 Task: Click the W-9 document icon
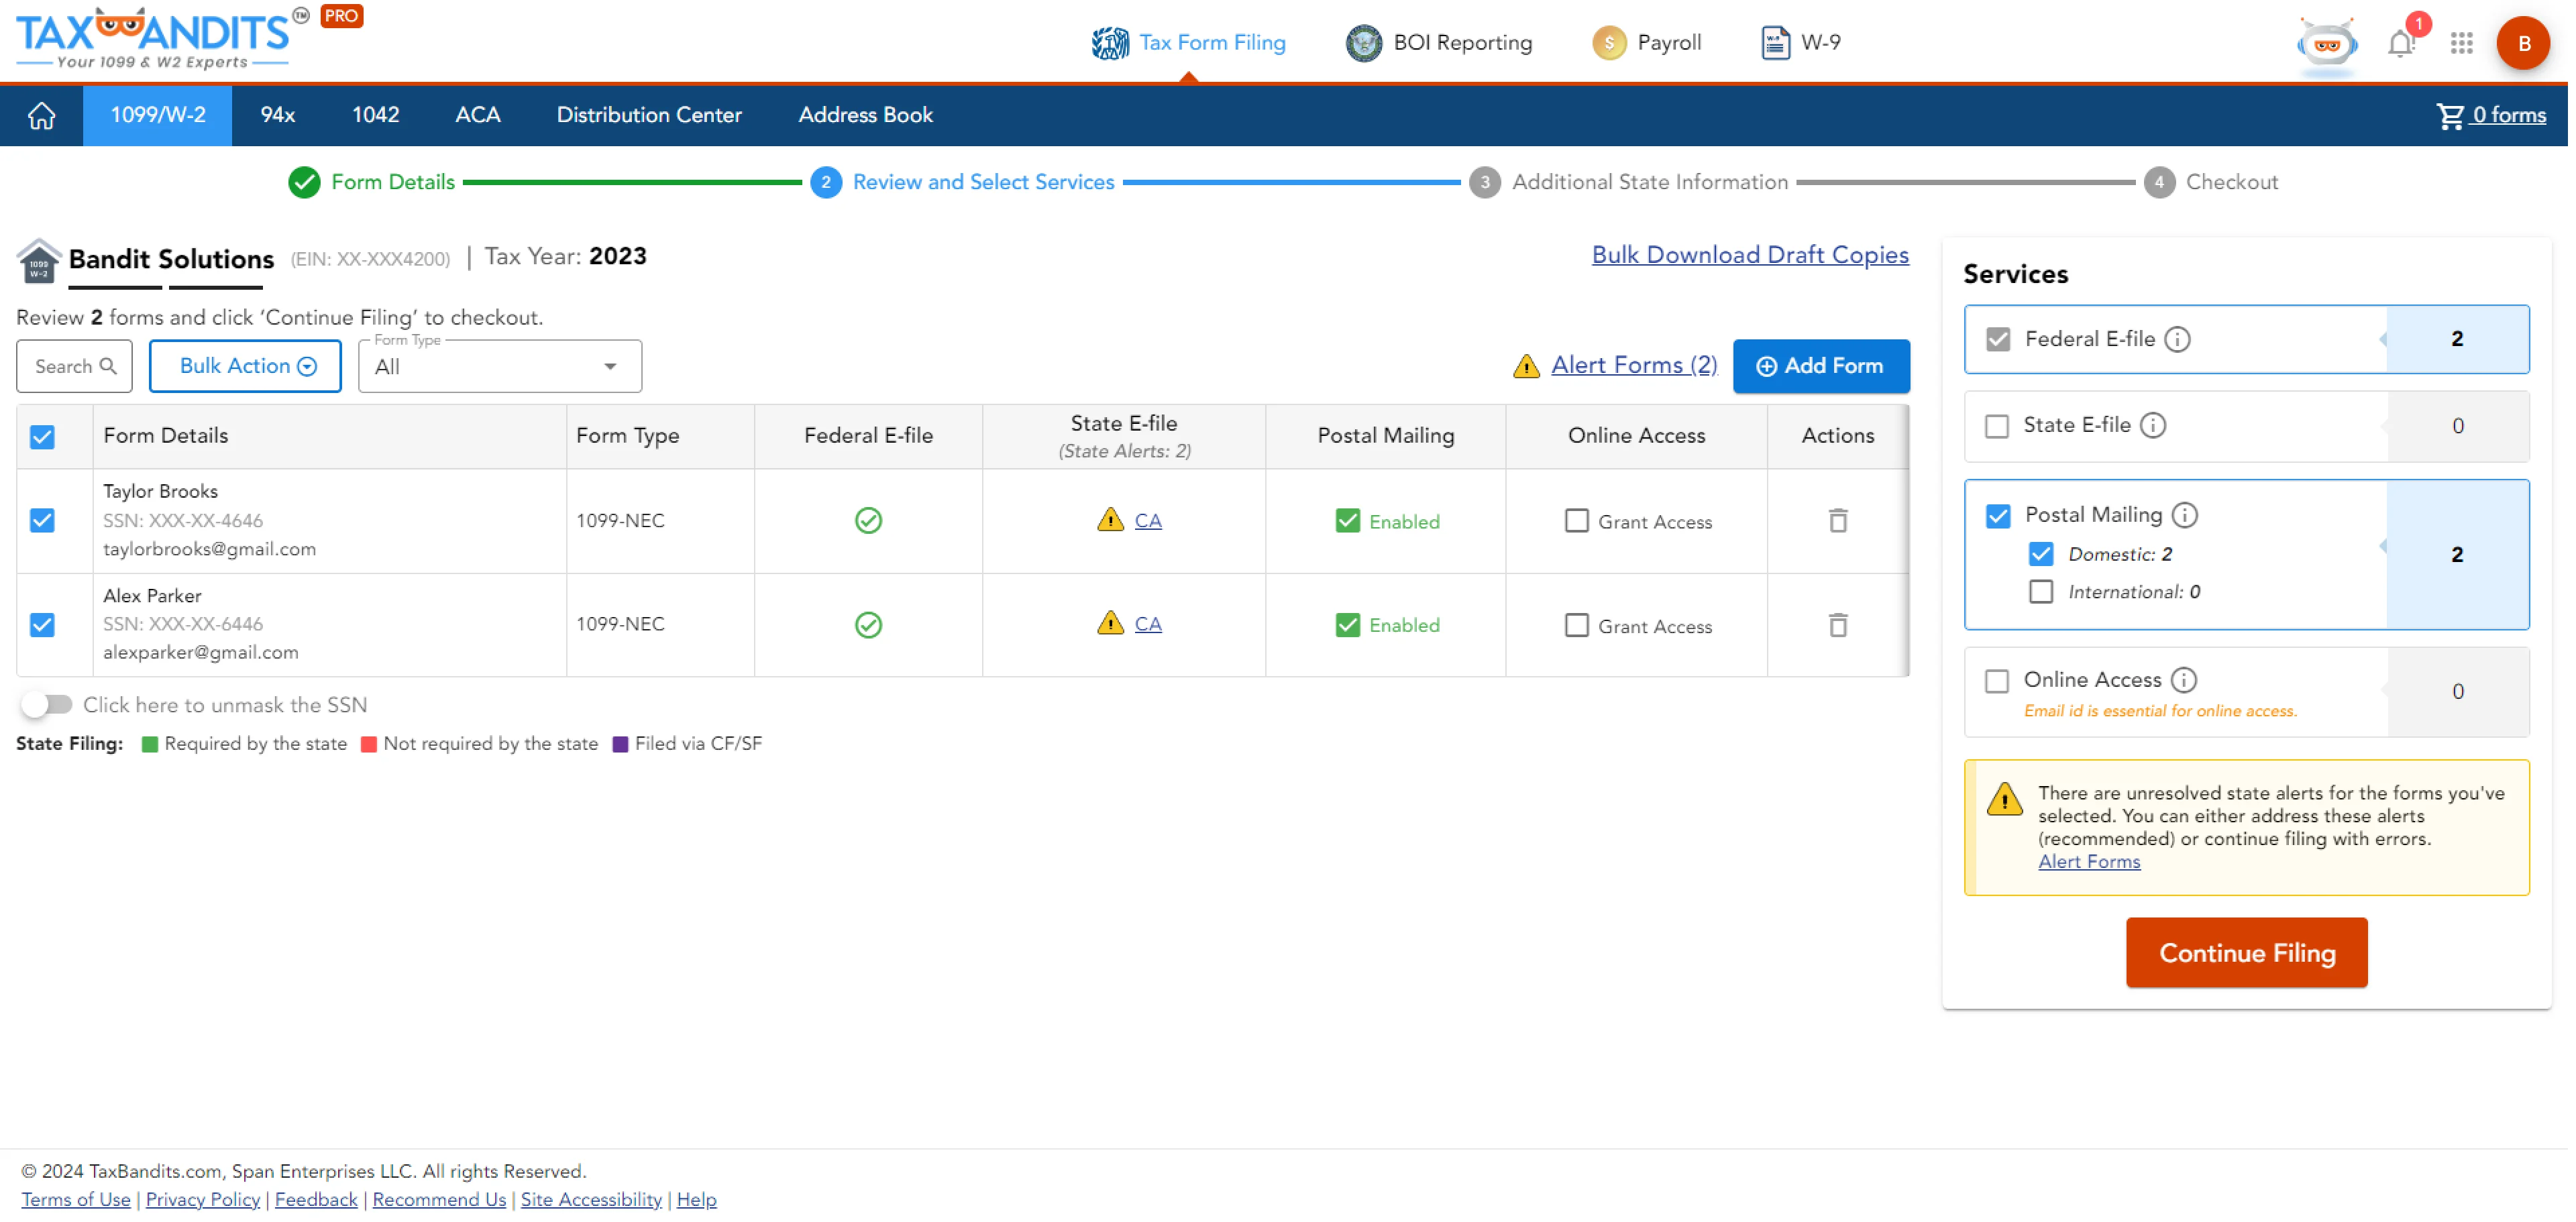click(1775, 43)
